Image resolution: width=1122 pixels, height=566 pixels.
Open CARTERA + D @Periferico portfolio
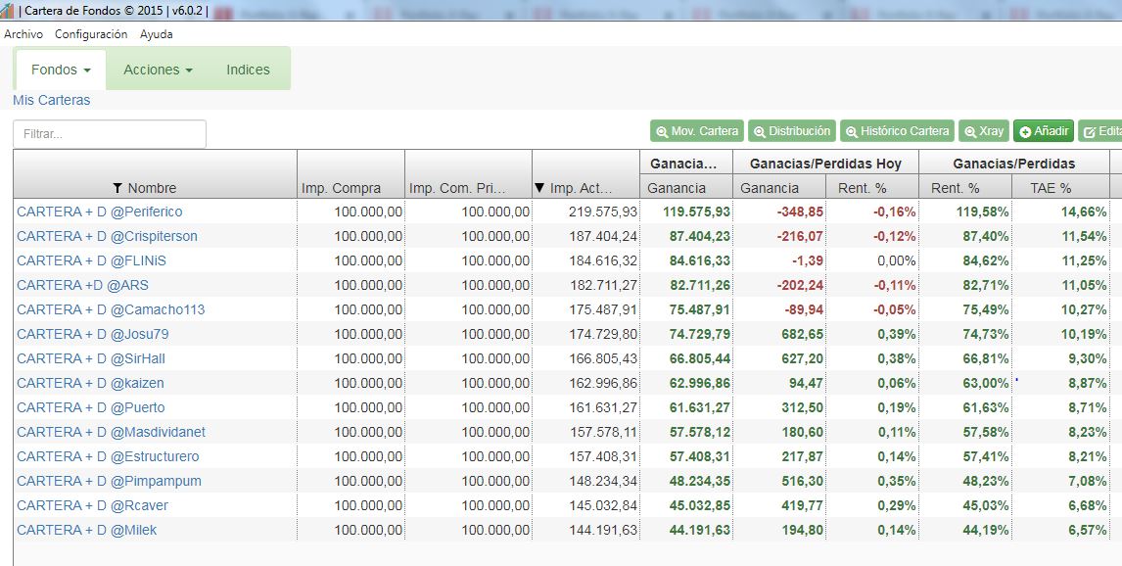[100, 212]
